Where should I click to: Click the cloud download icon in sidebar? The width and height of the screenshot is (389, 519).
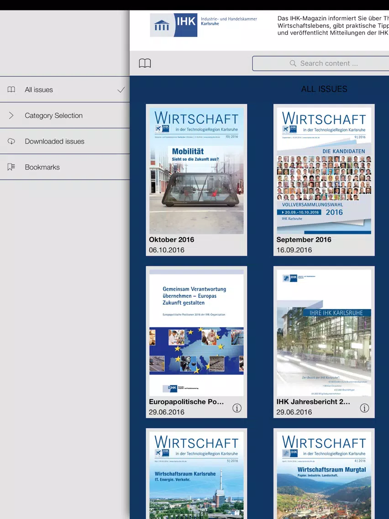click(x=11, y=141)
